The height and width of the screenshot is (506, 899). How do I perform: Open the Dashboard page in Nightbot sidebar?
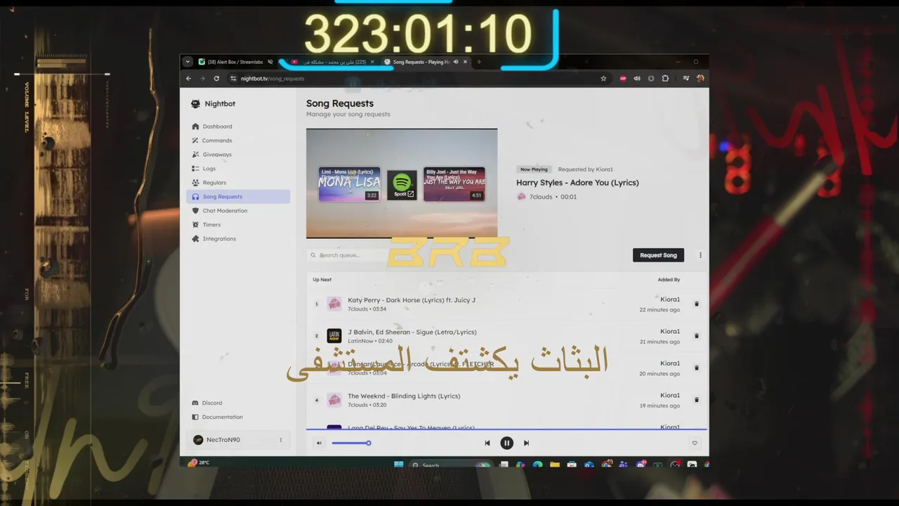[x=238, y=126]
